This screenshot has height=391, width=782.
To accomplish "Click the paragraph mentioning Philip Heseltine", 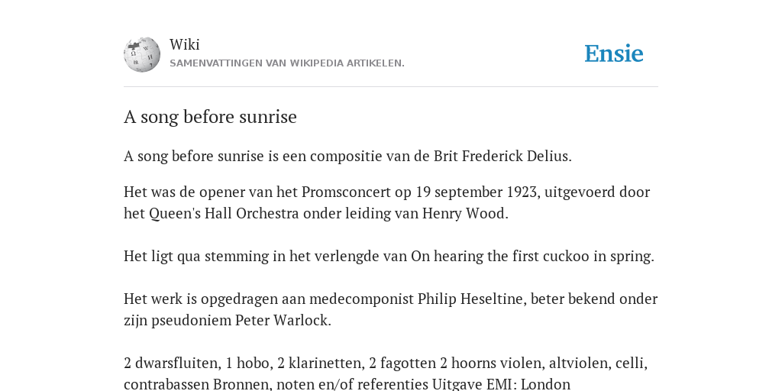I will [390, 309].
